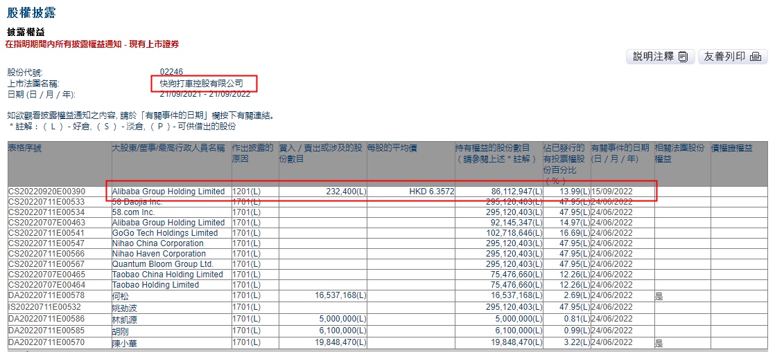Click shareholder name 58.com Inc.

[x=134, y=212]
